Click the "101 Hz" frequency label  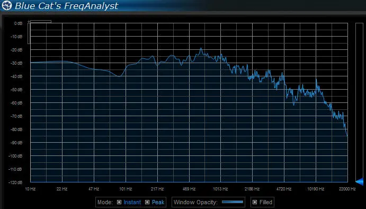126,189
